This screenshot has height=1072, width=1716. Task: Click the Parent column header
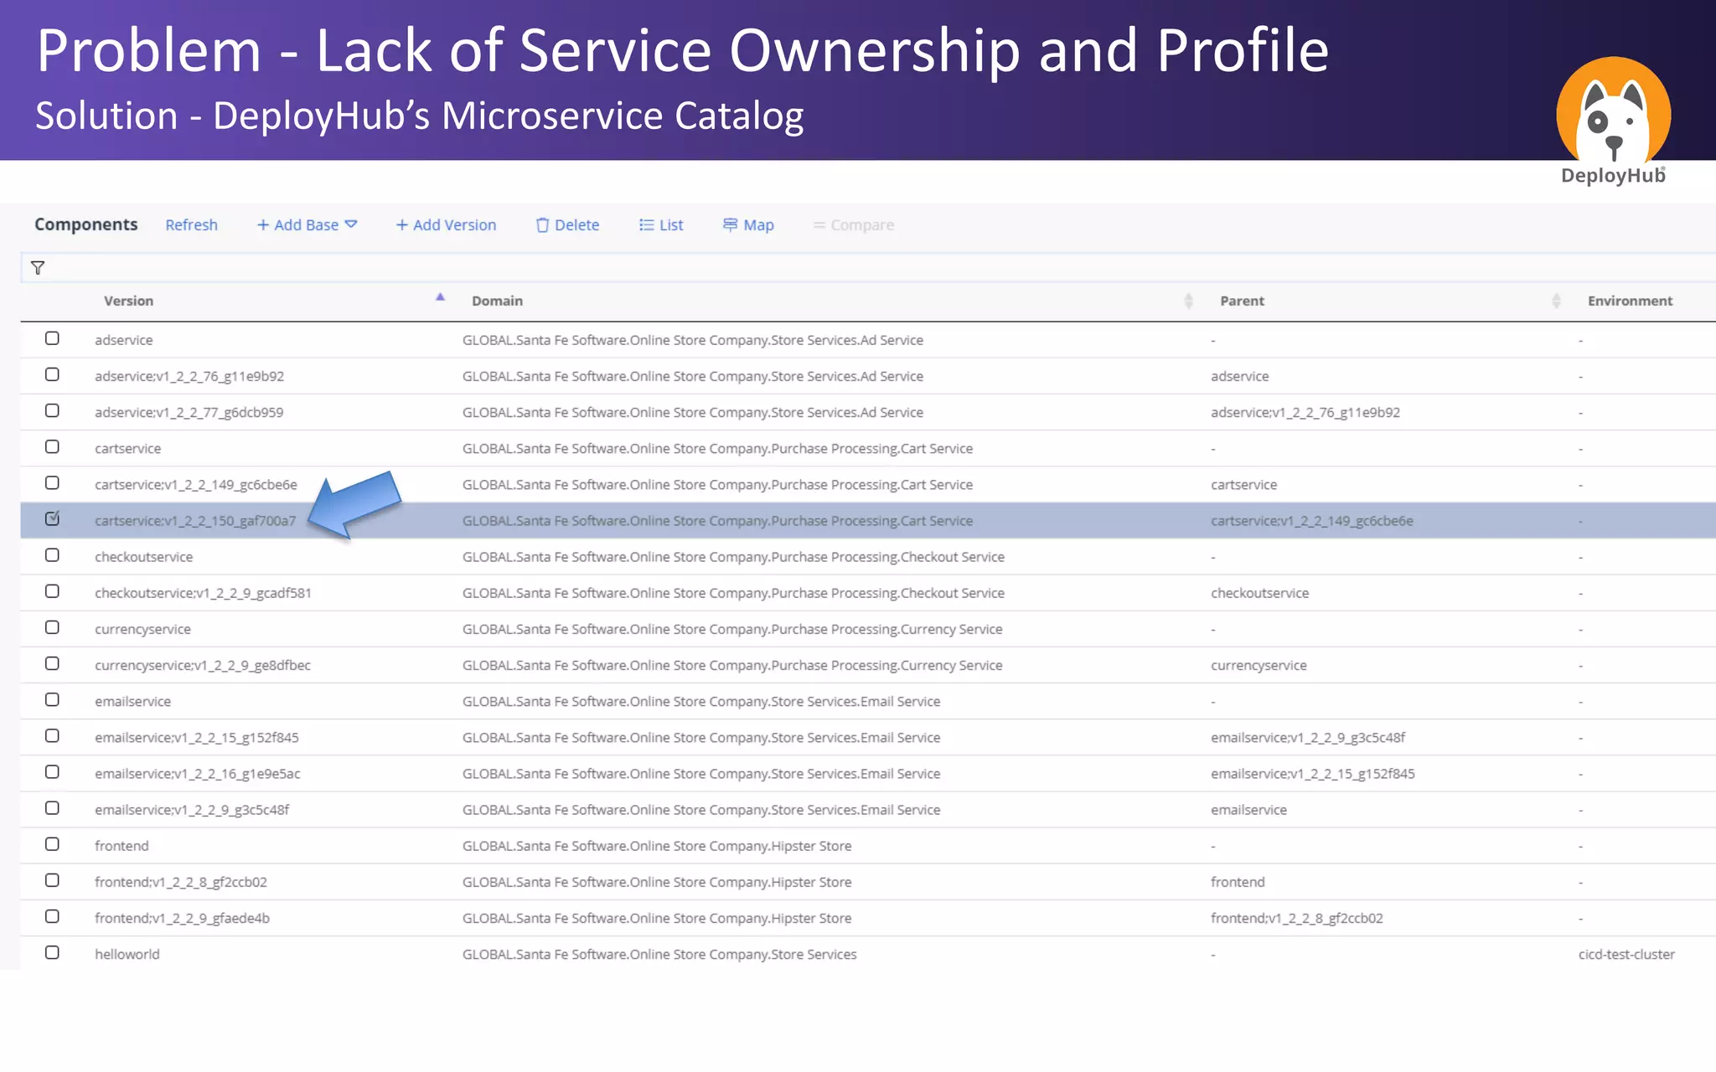coord(1242,301)
